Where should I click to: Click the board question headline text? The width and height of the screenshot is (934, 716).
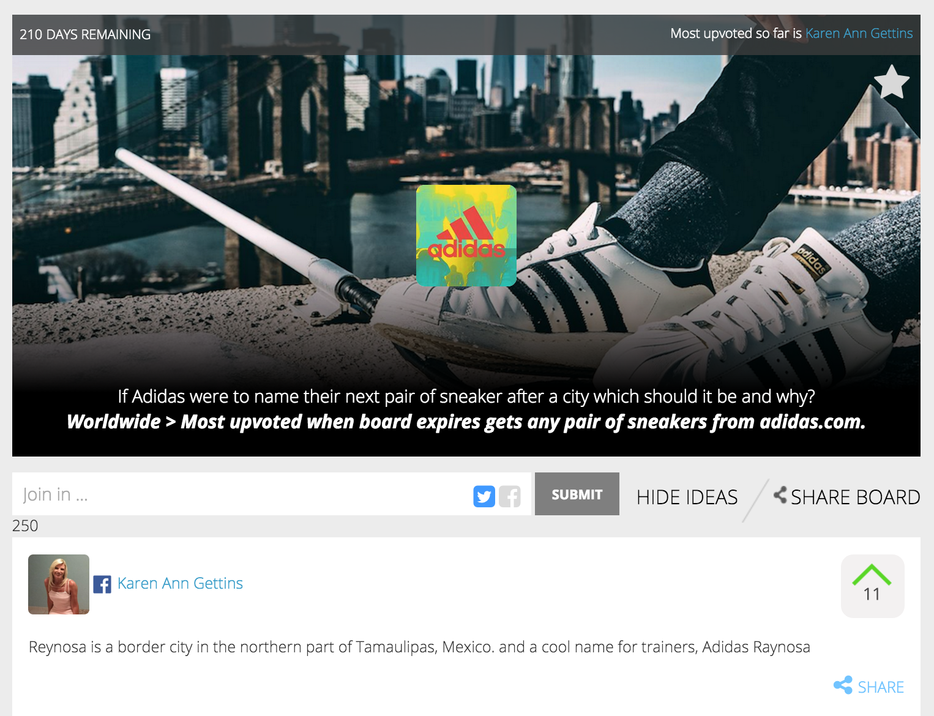coord(466,397)
